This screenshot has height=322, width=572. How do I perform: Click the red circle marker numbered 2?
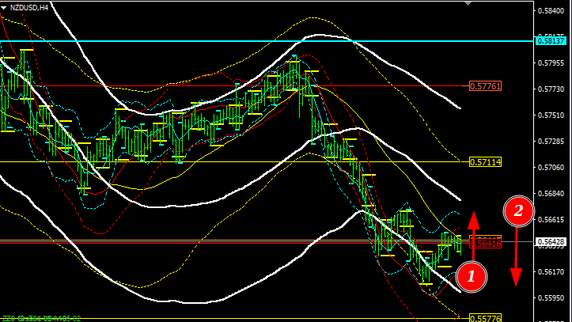point(518,211)
